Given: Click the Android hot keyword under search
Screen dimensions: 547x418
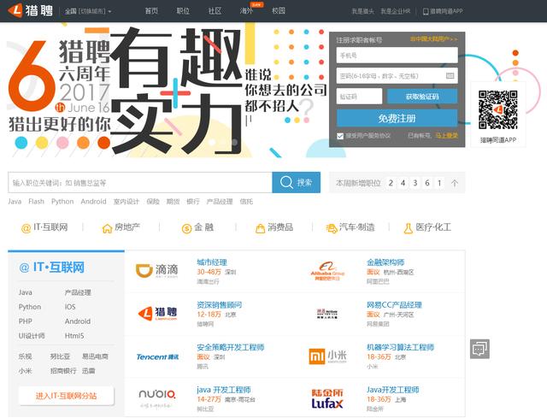Looking at the screenshot, I should tap(93, 202).
